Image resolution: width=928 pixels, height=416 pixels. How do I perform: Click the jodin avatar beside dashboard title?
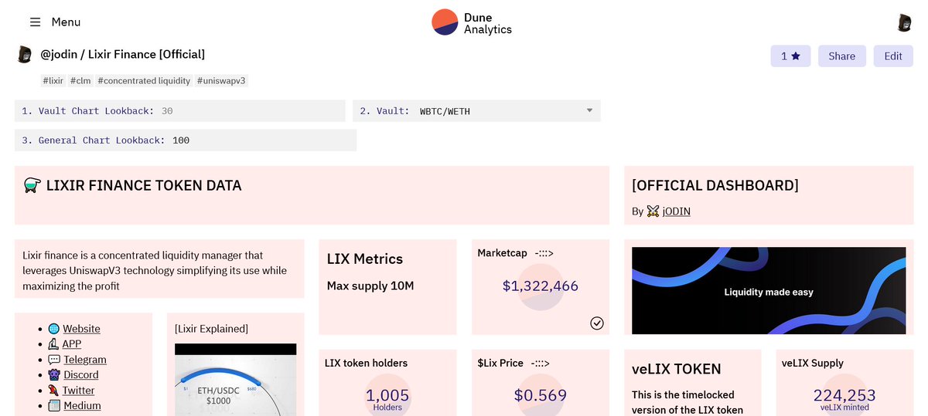click(25, 54)
